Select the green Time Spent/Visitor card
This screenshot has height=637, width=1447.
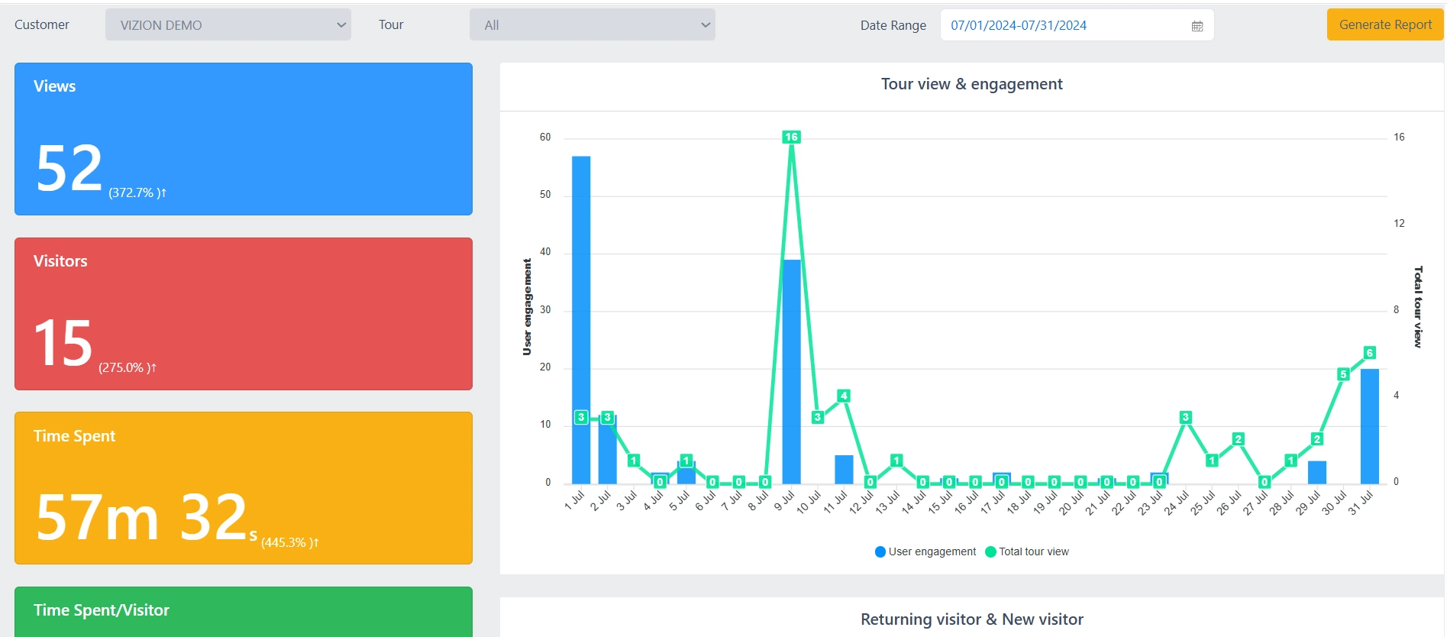pos(244,612)
